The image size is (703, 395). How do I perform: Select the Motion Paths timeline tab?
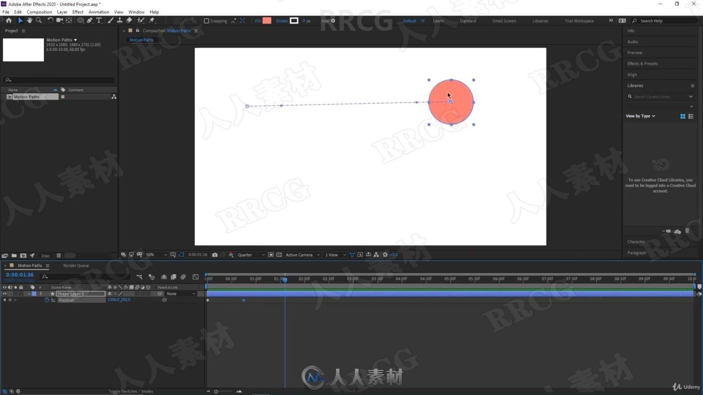coord(30,266)
